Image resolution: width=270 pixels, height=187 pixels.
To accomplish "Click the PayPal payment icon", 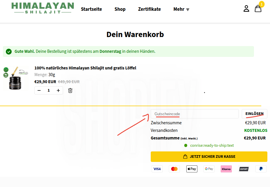I will click(261, 169).
